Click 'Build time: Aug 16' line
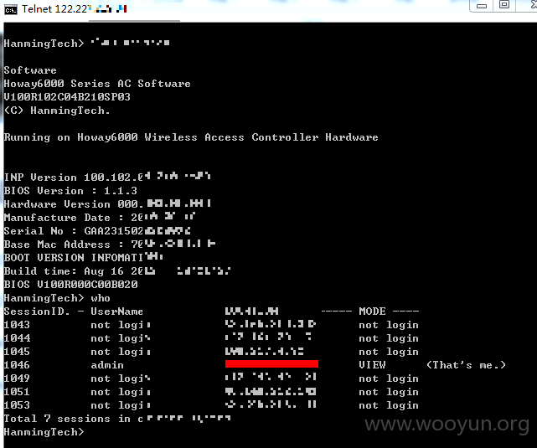537x448 pixels. [117, 271]
